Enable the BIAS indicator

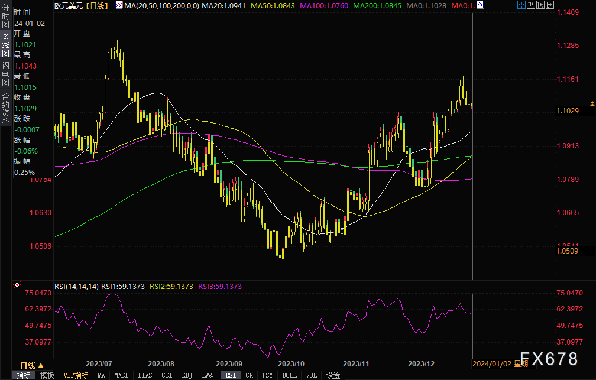144,375
